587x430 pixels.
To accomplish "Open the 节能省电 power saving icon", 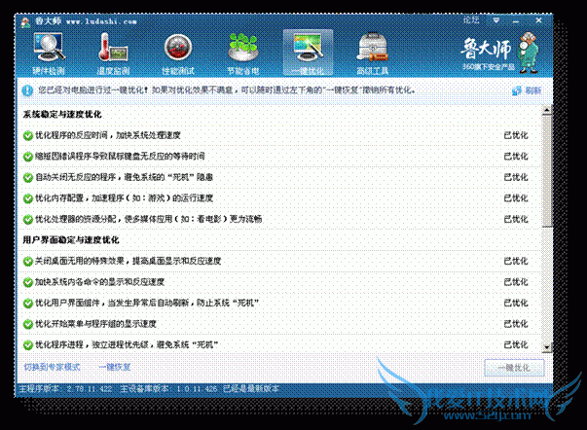I will click(x=243, y=54).
